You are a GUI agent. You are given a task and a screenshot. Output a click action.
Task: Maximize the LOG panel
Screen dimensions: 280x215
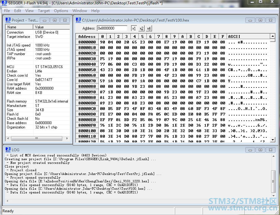coord(260,150)
